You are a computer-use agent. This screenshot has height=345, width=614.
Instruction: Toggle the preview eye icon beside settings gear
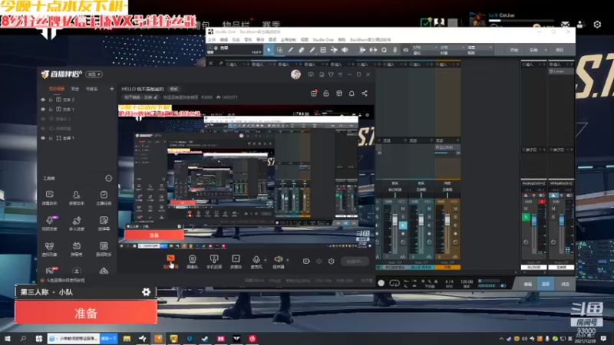tap(319, 261)
